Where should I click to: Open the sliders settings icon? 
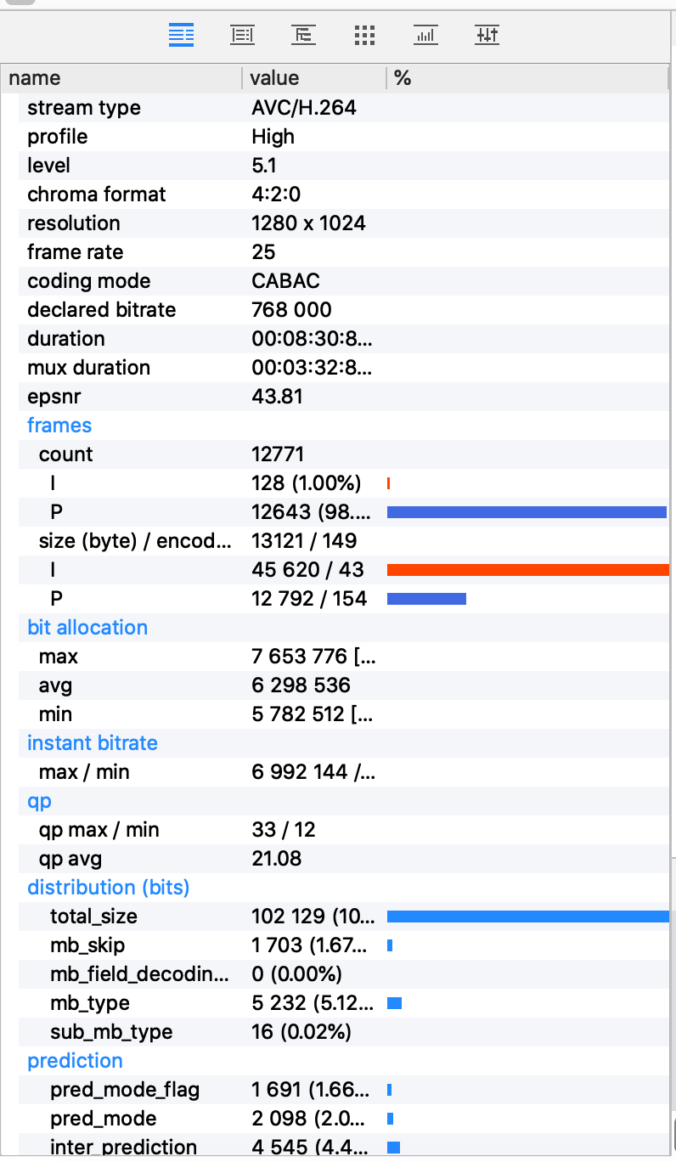click(x=487, y=35)
